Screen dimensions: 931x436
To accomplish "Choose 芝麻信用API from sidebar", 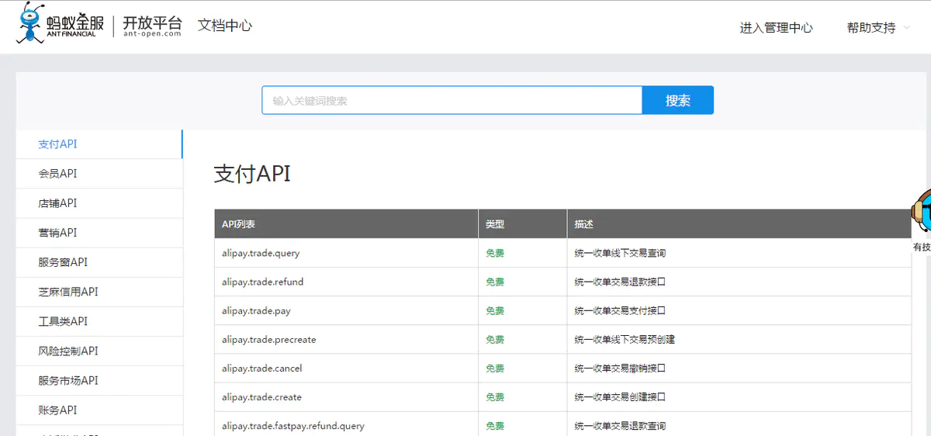I will click(x=99, y=292).
